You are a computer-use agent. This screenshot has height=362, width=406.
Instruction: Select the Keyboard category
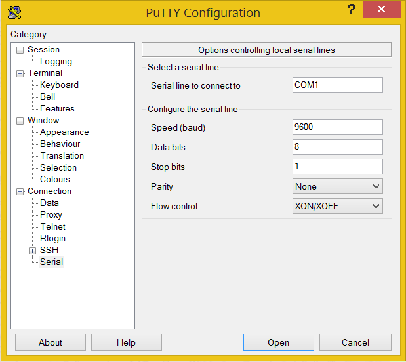pyautogui.click(x=59, y=85)
